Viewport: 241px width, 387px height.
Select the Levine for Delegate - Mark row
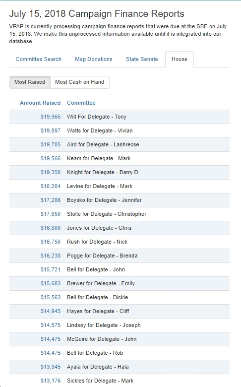[120, 186]
